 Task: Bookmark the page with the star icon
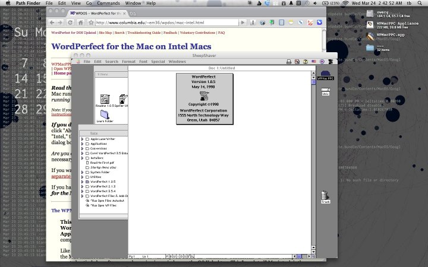pyautogui.click(x=91, y=23)
